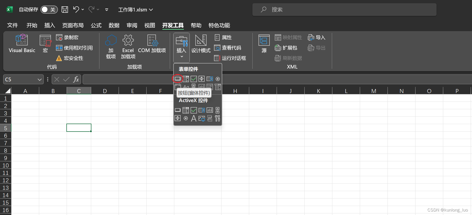This screenshot has height=215, width=472.
Task: Undo the last action
Action: click(76, 10)
